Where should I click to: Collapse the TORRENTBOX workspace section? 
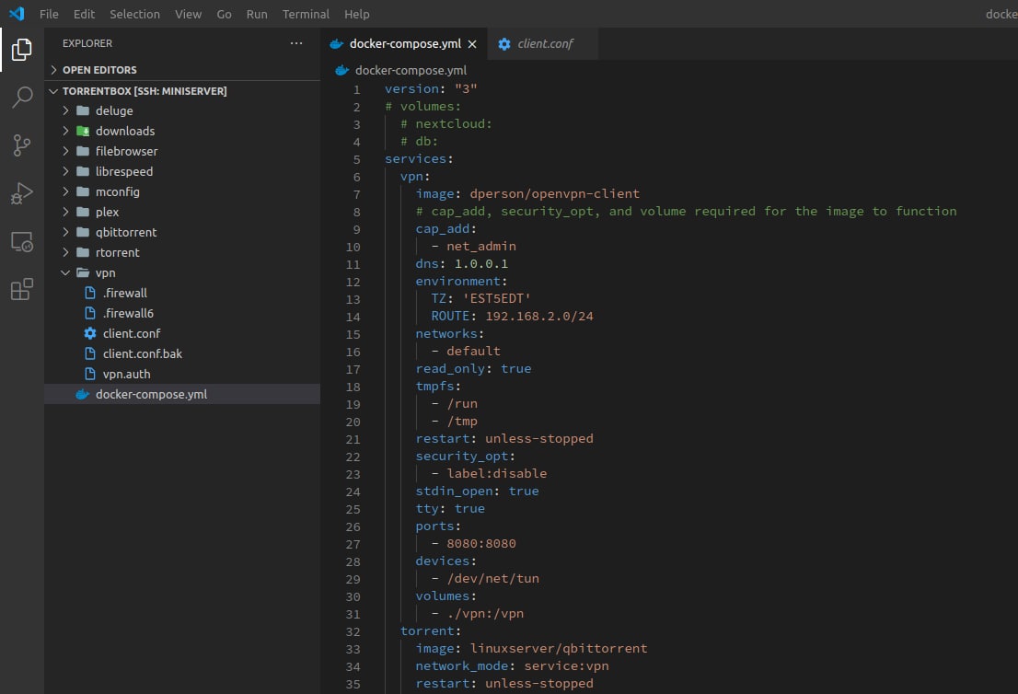point(54,91)
